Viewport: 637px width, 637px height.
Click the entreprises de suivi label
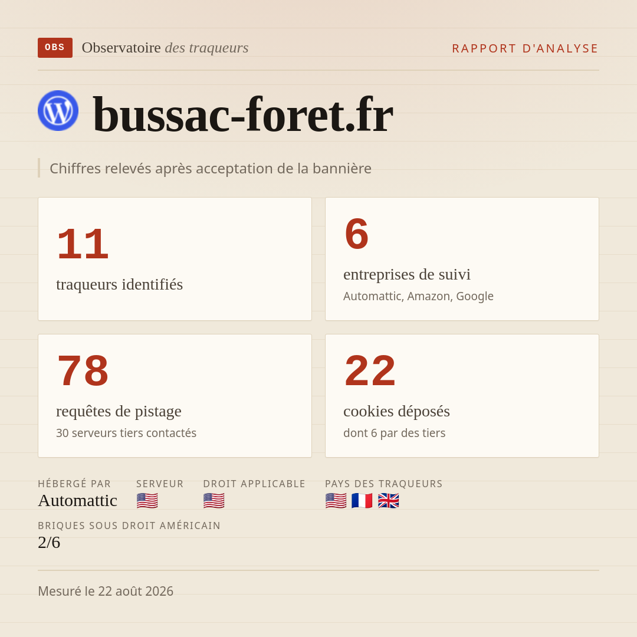pos(407,274)
